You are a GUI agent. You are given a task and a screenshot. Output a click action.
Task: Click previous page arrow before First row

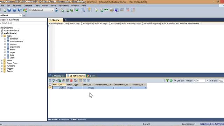click(x=195, y=80)
